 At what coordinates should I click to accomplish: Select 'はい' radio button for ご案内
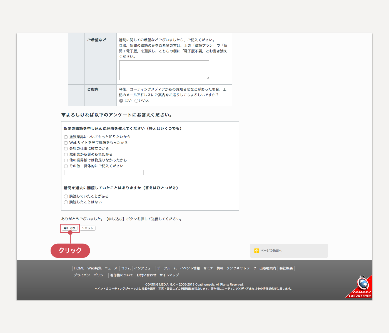click(x=121, y=101)
